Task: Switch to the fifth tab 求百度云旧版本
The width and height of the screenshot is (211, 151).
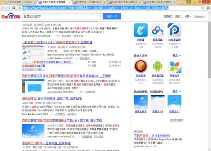Action: [159, 2]
